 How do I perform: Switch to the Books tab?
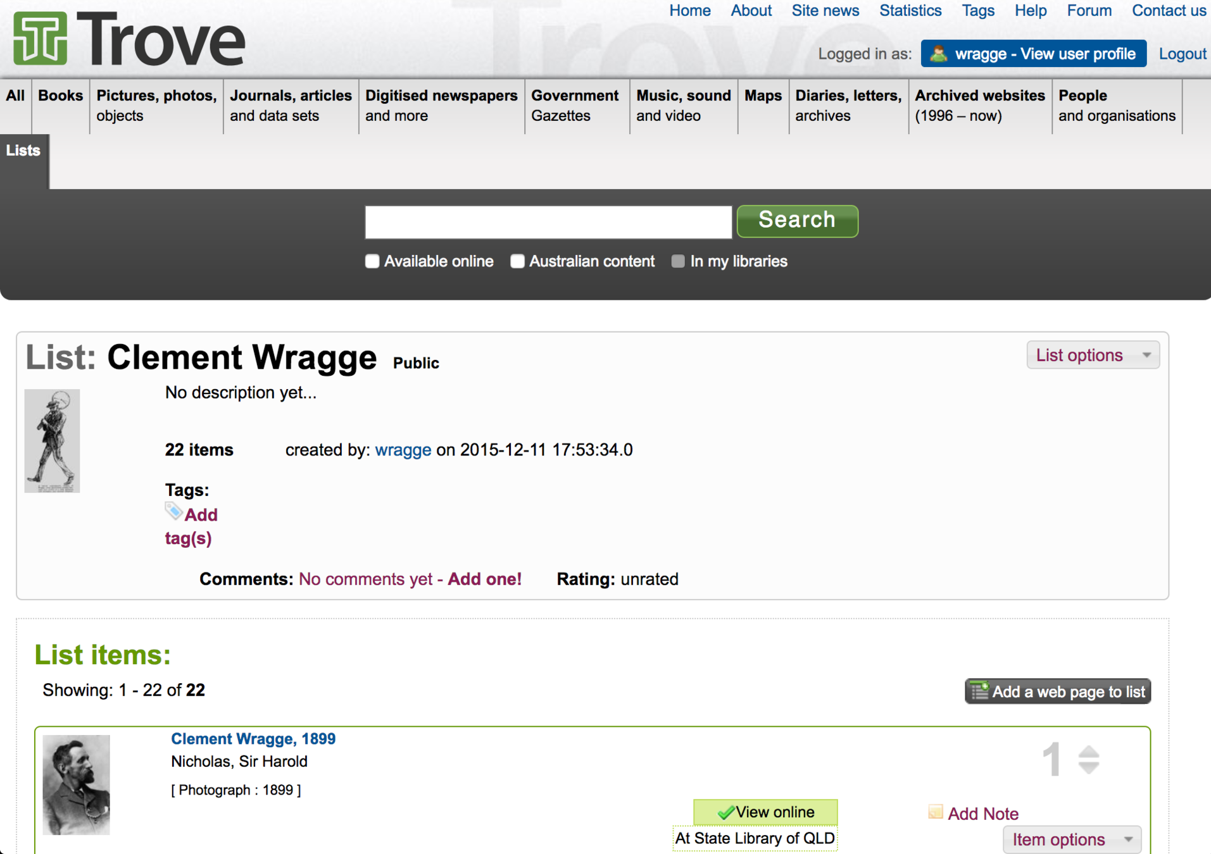pos(61,106)
